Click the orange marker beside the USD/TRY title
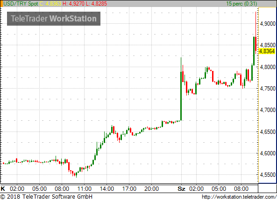 click(1, 4)
